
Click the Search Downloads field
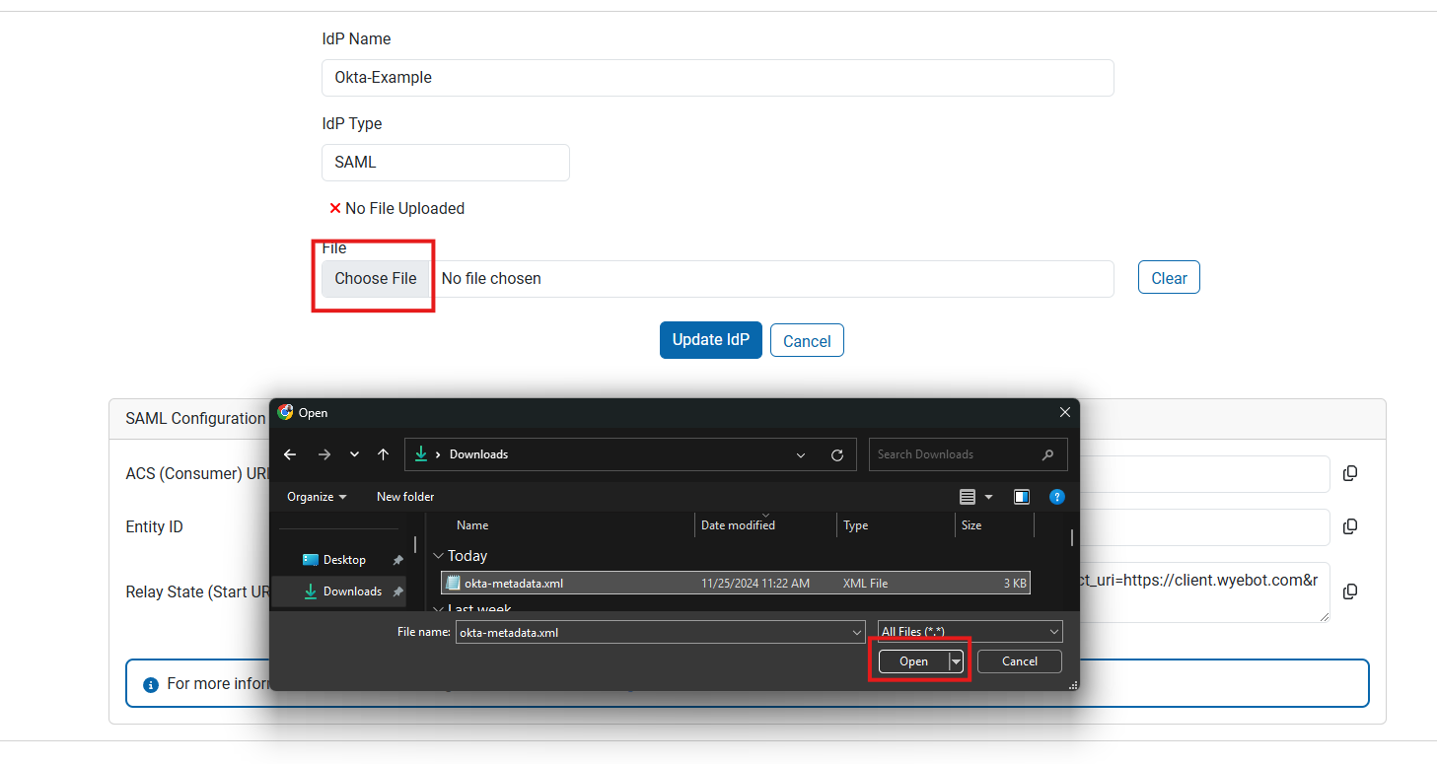pos(952,454)
